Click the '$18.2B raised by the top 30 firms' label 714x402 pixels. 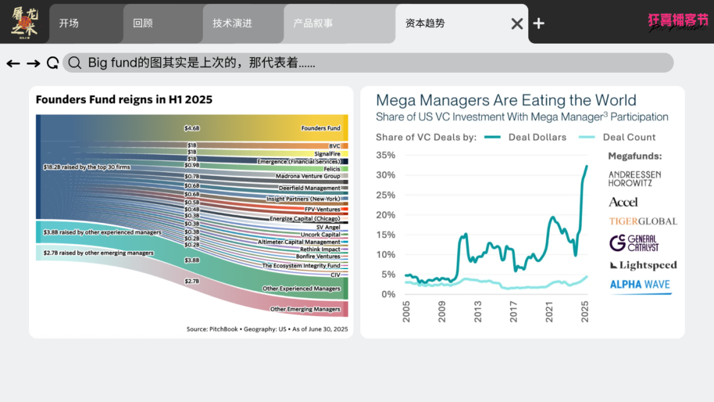87,167
